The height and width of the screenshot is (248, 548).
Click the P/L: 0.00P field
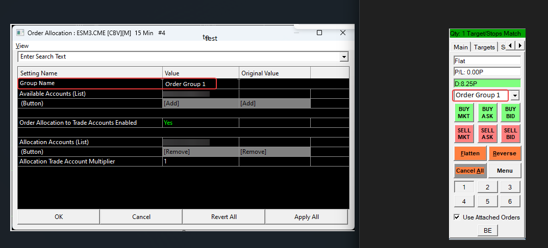487,72
